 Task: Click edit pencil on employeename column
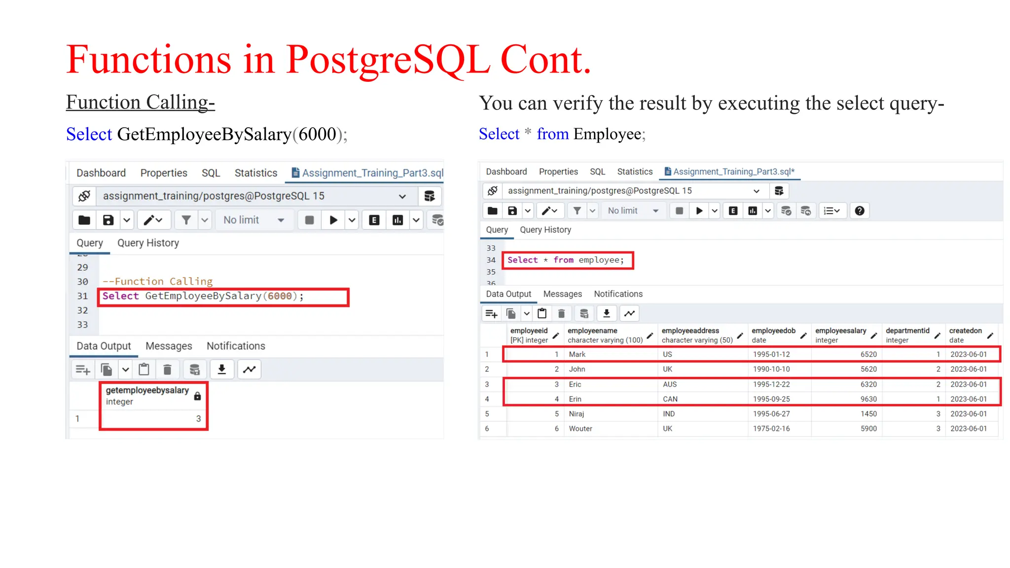click(x=650, y=336)
